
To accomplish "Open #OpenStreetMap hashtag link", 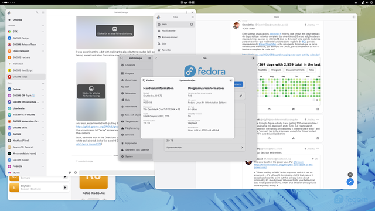I will [267, 45].
